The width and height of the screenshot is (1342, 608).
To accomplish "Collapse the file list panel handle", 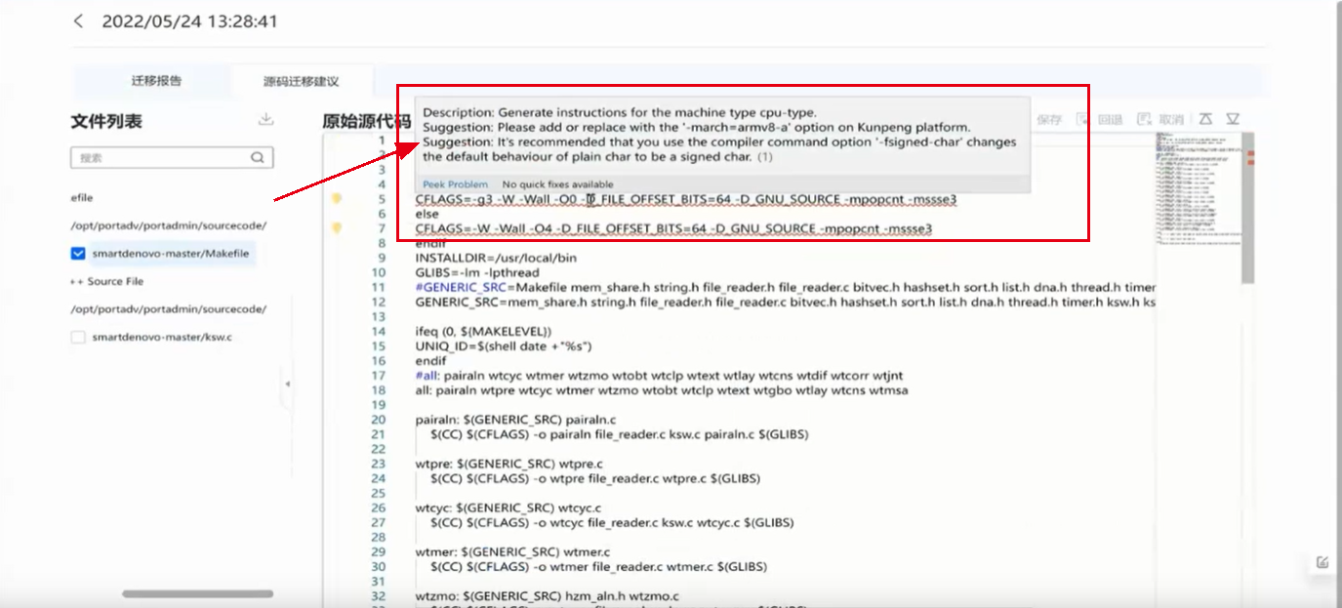I will [x=287, y=385].
